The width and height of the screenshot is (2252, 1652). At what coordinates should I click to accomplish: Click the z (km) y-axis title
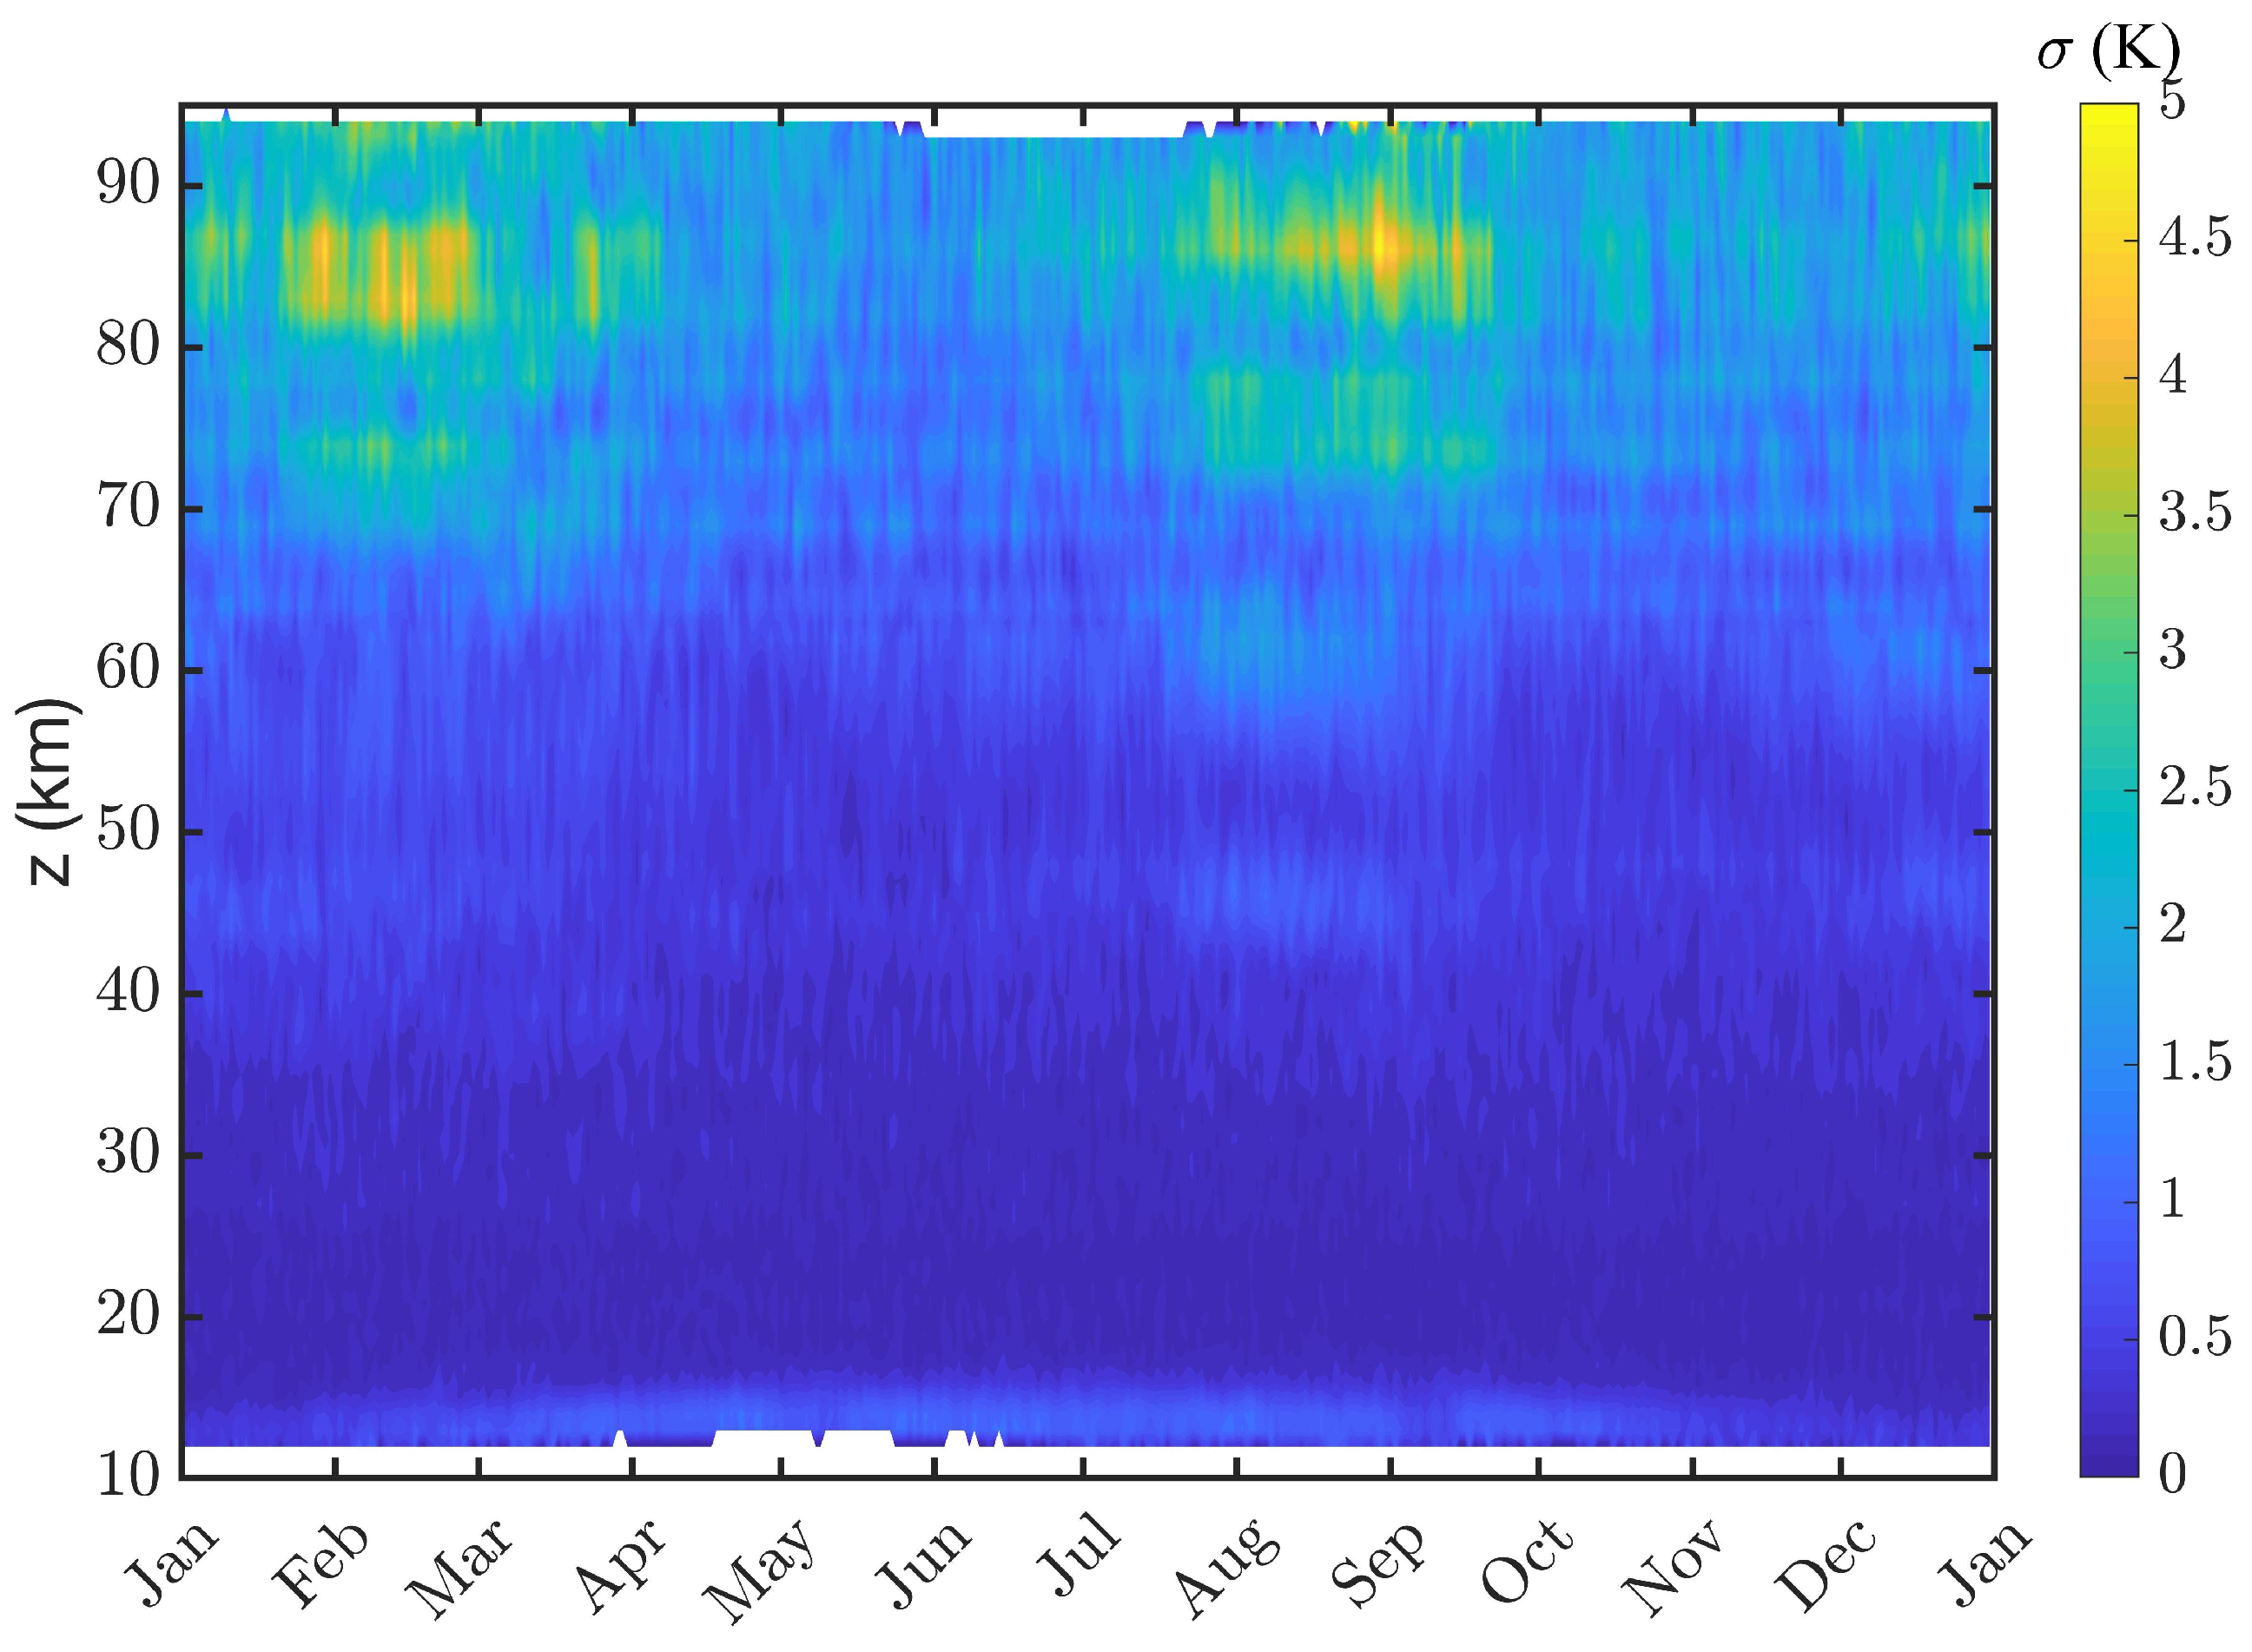pos(48,793)
